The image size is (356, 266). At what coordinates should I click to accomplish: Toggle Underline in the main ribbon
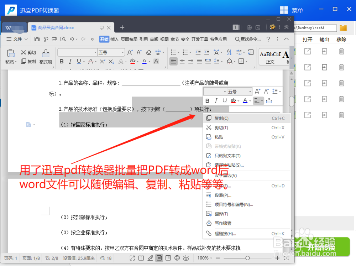click(79, 61)
